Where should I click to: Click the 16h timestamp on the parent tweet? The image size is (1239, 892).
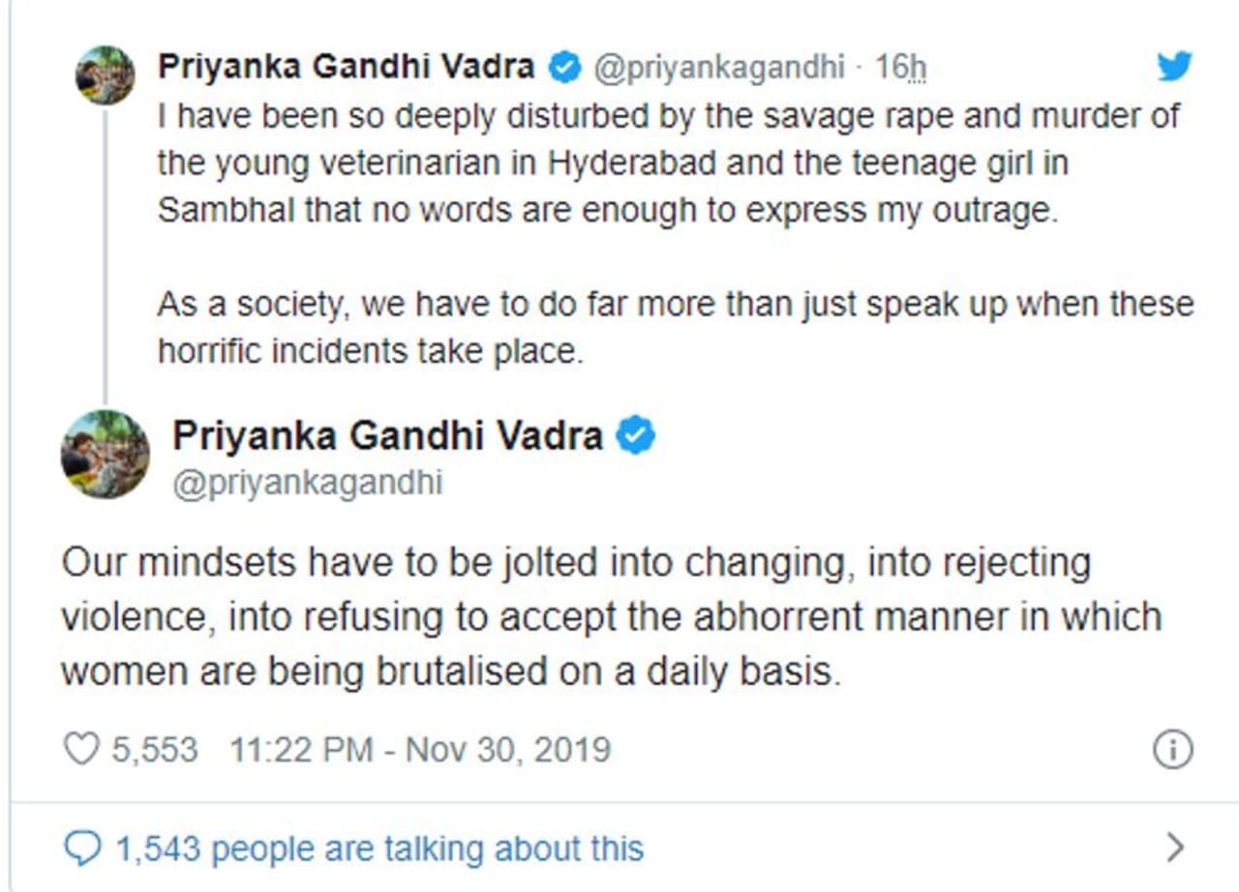coord(900,68)
